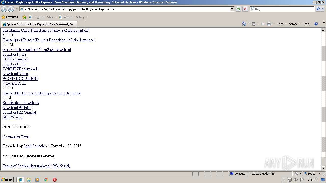Expand the Feeds dropdown arrow
The height and width of the screenshot is (183, 326).
258,24
